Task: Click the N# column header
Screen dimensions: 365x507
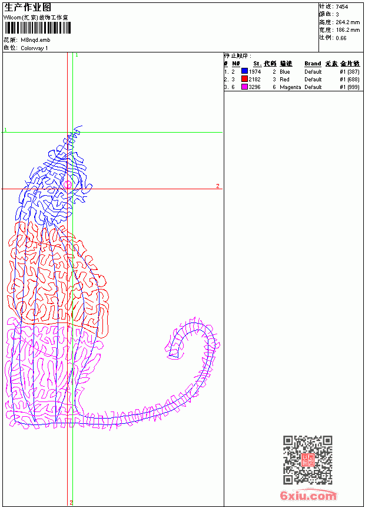Action: pyautogui.click(x=236, y=64)
